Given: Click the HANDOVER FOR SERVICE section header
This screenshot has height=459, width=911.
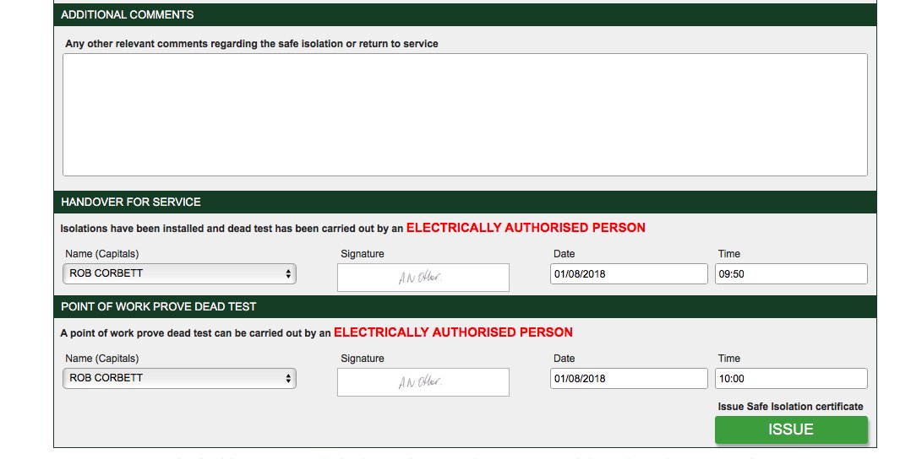Looking at the screenshot, I should point(465,202).
